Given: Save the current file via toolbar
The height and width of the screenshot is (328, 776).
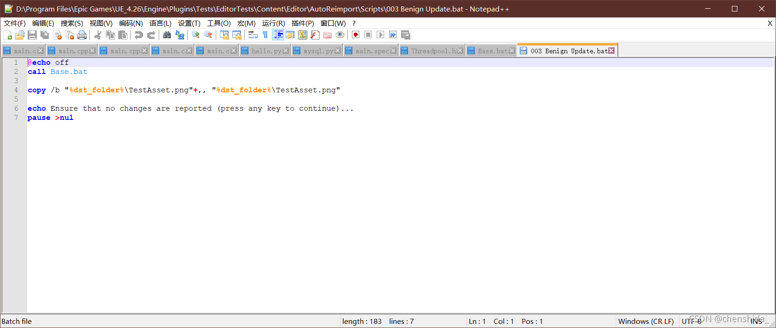Looking at the screenshot, I should tap(32, 35).
